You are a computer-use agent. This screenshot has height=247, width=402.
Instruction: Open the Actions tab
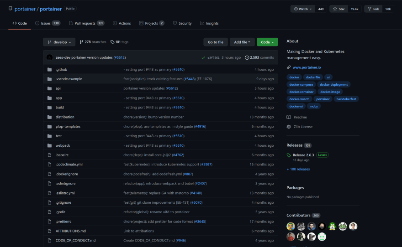pos(122,23)
